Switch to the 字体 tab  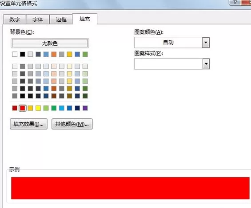click(x=38, y=20)
